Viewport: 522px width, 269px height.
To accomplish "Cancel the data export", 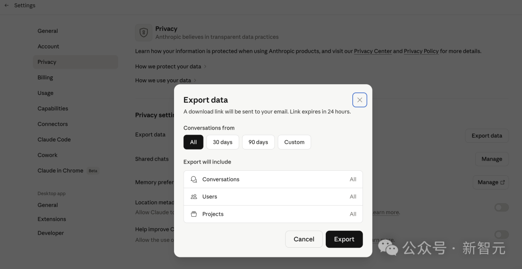I will (x=304, y=239).
